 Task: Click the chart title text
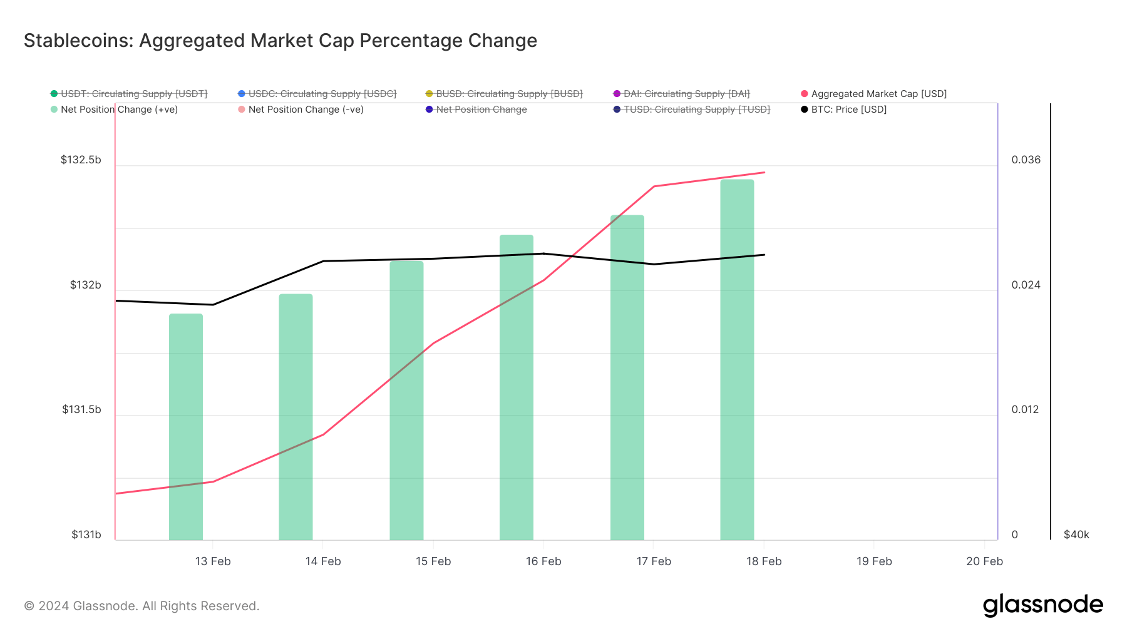click(x=280, y=41)
